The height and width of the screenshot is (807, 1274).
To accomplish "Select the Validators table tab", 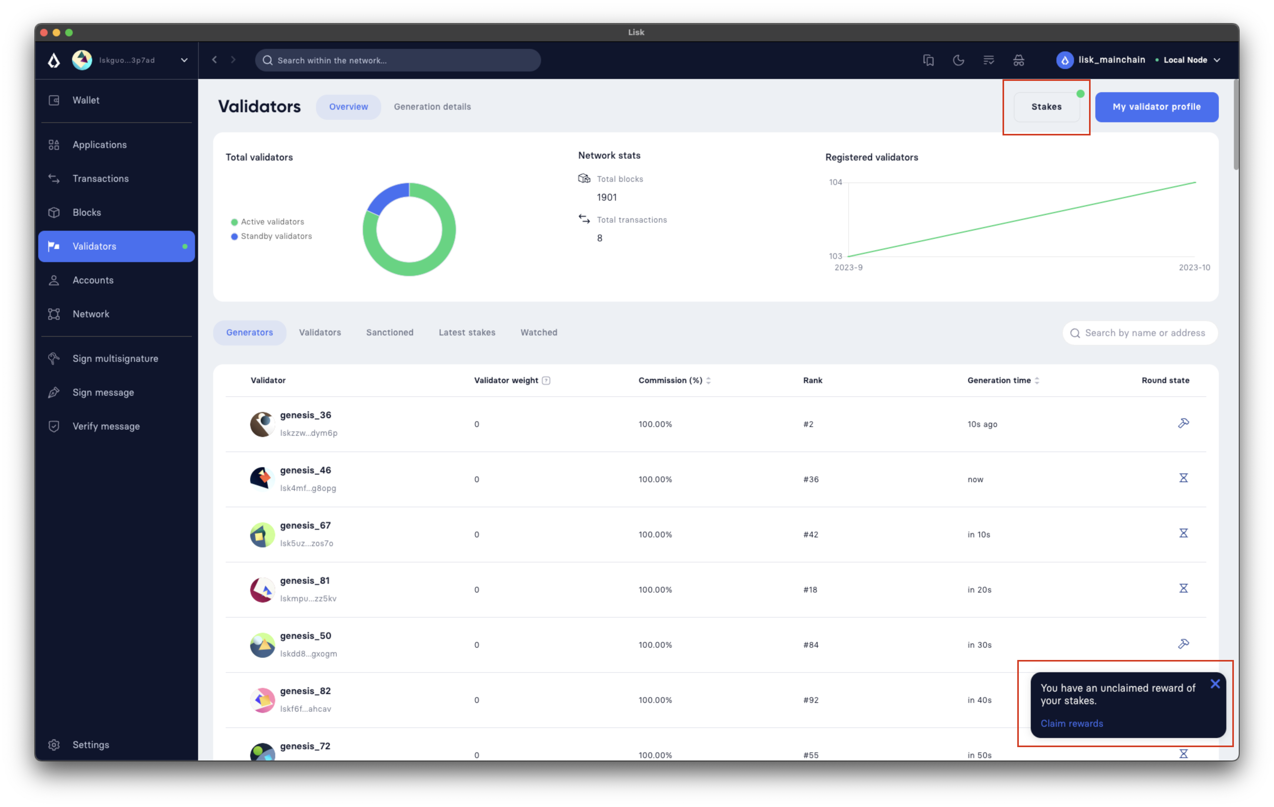I will (320, 332).
